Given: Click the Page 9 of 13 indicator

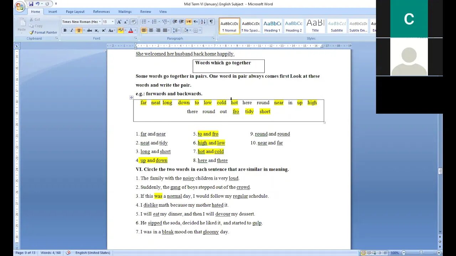Looking at the screenshot, I should (x=25, y=253).
